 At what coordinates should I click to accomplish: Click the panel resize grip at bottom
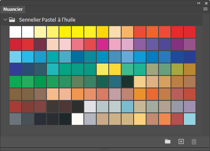point(105,149)
